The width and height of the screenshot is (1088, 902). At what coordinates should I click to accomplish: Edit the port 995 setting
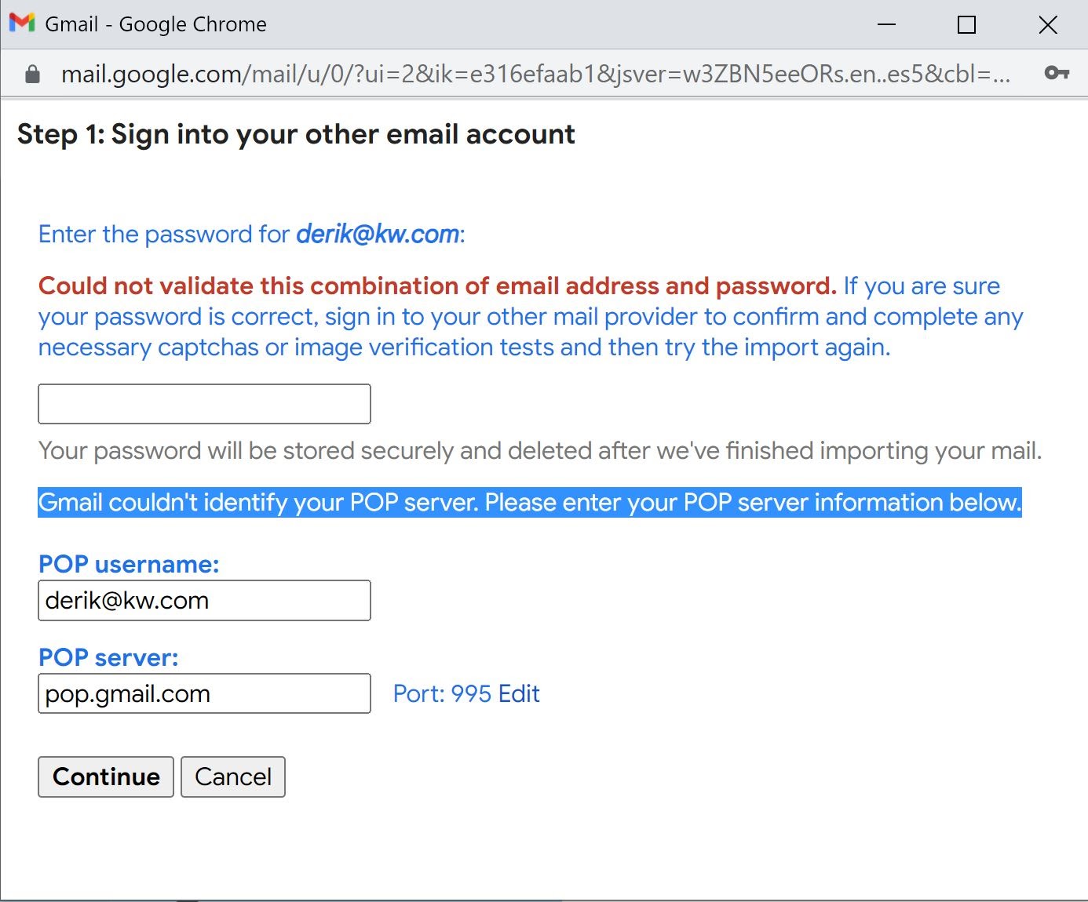click(x=519, y=694)
